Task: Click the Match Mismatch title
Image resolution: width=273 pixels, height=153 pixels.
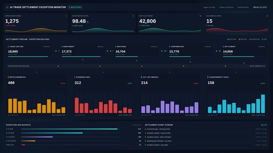Action: [x=17, y=77]
